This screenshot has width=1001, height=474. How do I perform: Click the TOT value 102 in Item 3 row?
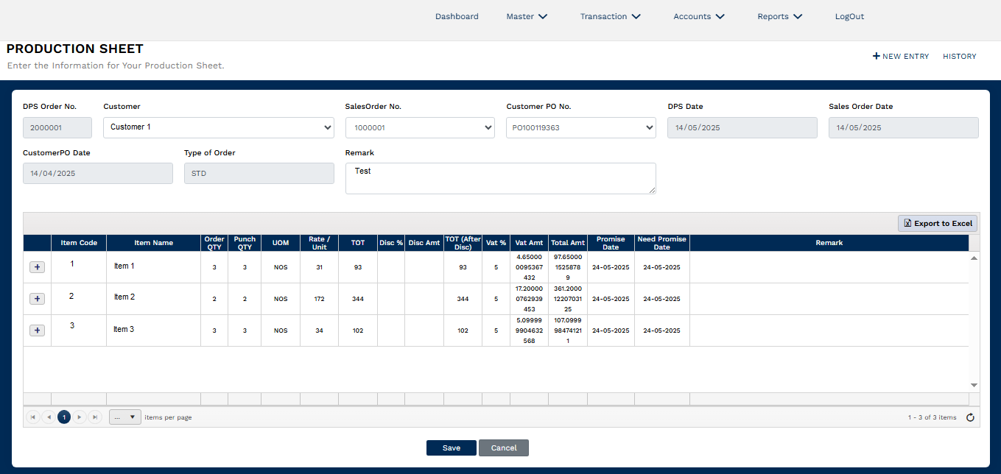(x=358, y=330)
